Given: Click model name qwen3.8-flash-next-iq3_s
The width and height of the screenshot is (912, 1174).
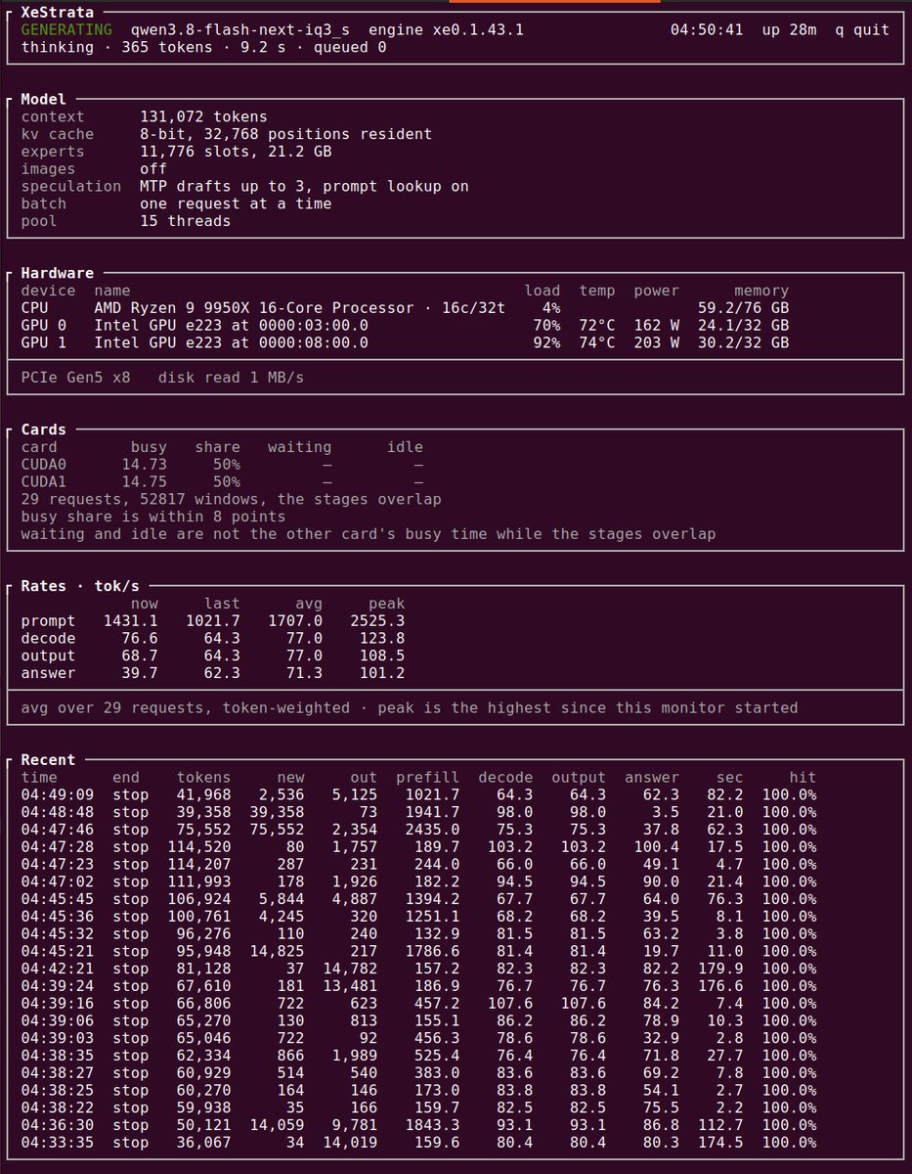Looking at the screenshot, I should [x=239, y=29].
